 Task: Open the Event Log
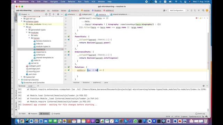pyautogui.click(x=200, y=114)
